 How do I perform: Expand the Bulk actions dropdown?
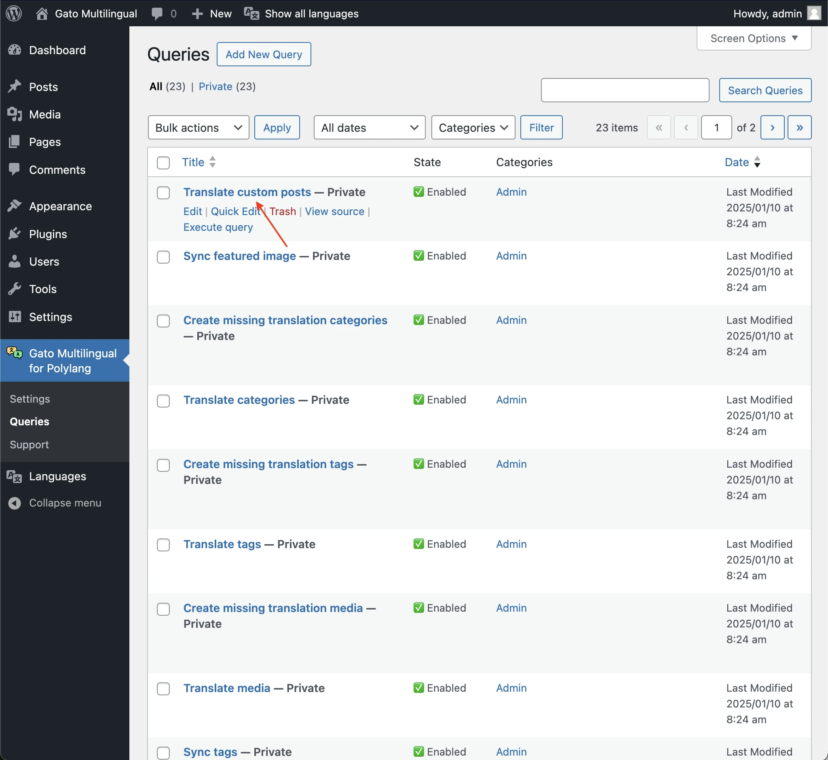pyautogui.click(x=199, y=127)
